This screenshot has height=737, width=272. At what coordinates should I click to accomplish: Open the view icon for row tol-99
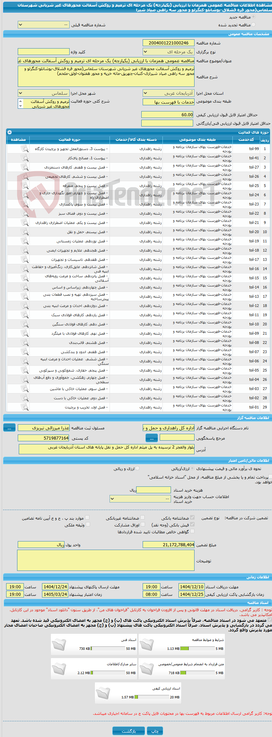point(25,149)
